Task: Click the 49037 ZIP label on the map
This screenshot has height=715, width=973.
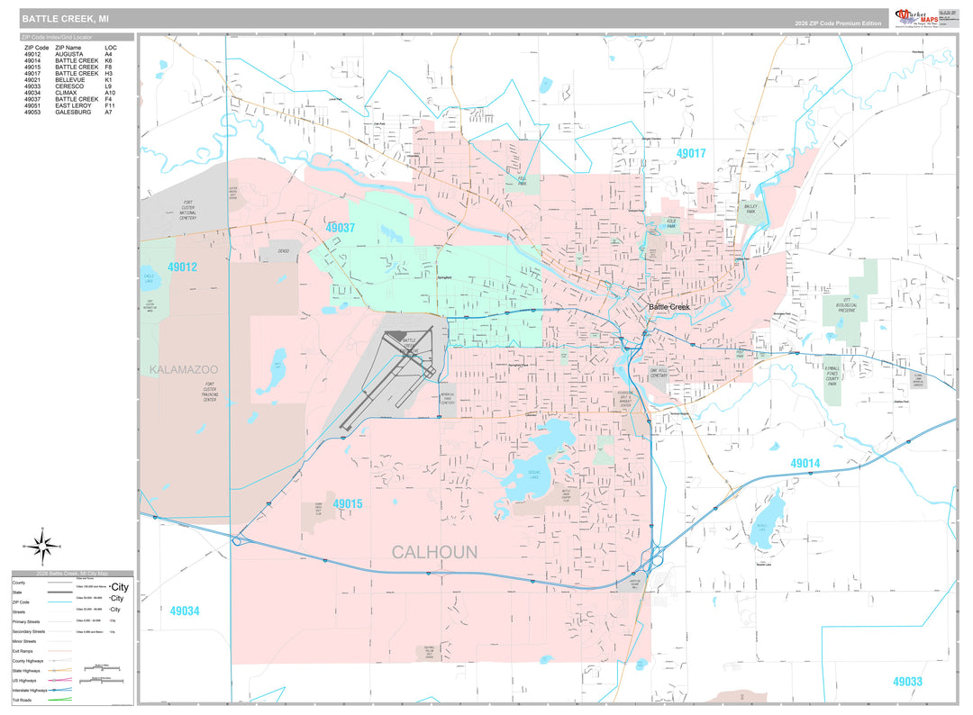Action: (x=340, y=228)
